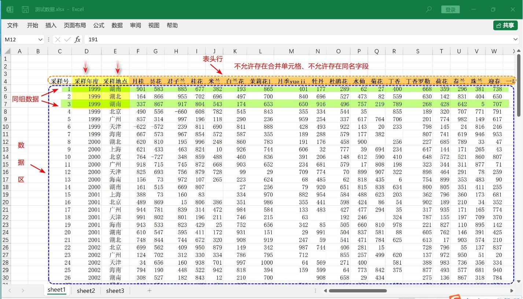Click the save icon in title bar
523x299 pixels.
pyautogui.click(x=25, y=10)
